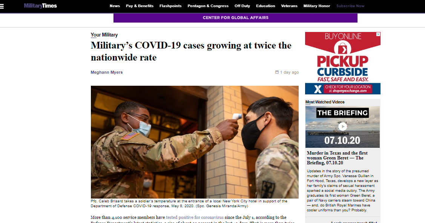Open the News menu

115,6
